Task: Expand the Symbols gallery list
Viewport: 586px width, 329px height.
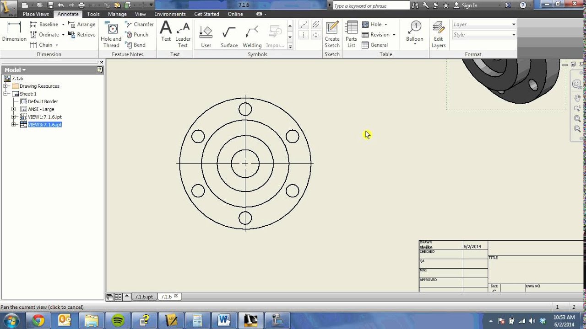Action: (290, 46)
